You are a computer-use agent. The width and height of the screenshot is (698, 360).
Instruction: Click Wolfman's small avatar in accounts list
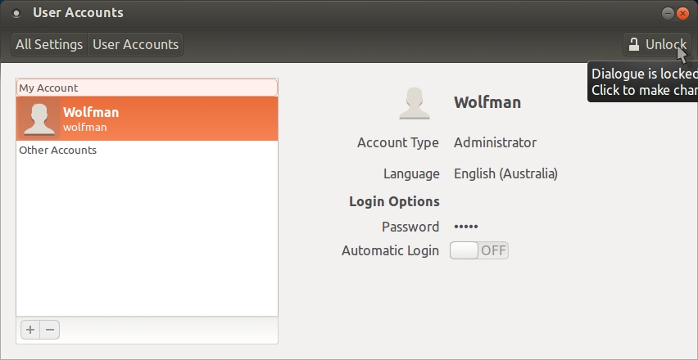click(x=39, y=119)
